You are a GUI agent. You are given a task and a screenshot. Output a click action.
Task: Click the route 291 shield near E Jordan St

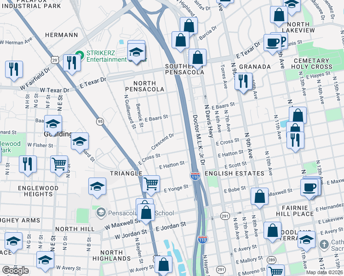click(x=225, y=216)
